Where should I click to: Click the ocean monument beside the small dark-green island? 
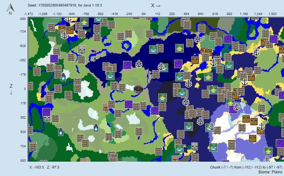point(208,77)
